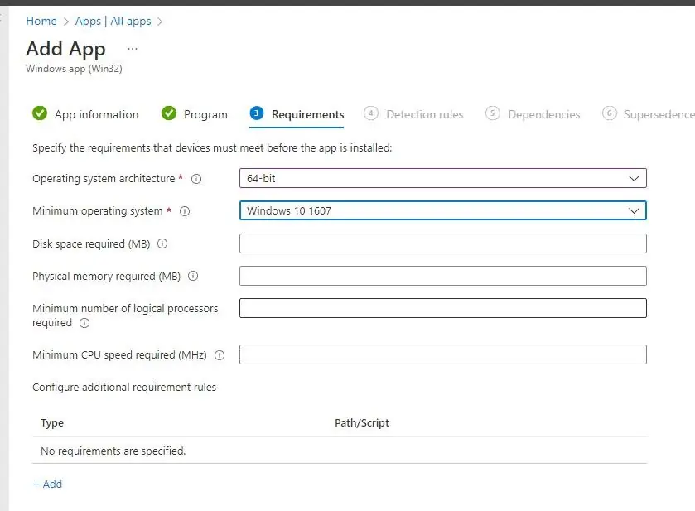This screenshot has width=695, height=511.
Task: Click info icon for logical processors required
Action: (x=84, y=323)
